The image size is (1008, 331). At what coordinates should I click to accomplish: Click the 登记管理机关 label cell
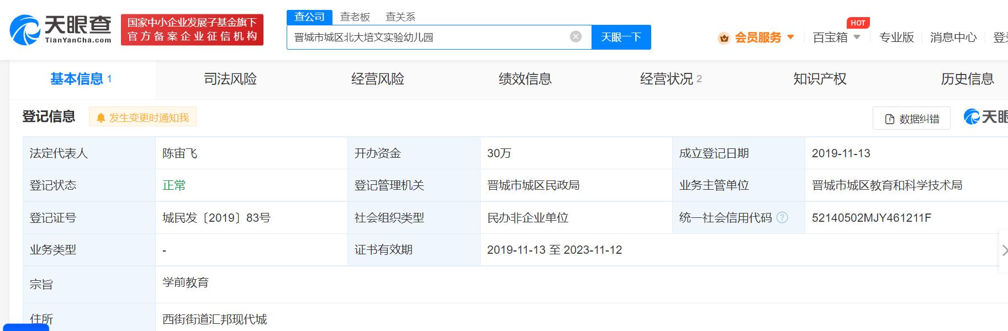[x=414, y=185]
